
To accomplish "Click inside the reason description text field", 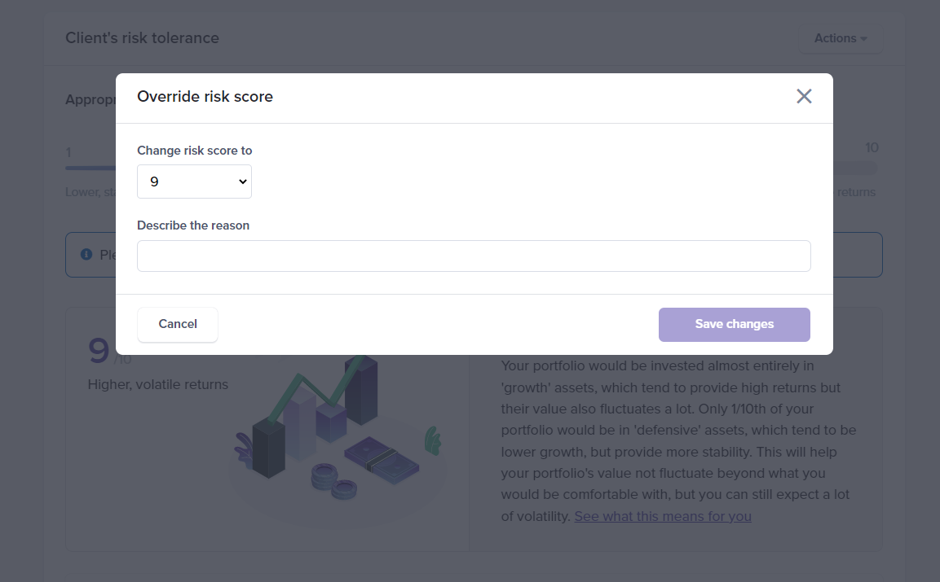I will (x=473, y=255).
